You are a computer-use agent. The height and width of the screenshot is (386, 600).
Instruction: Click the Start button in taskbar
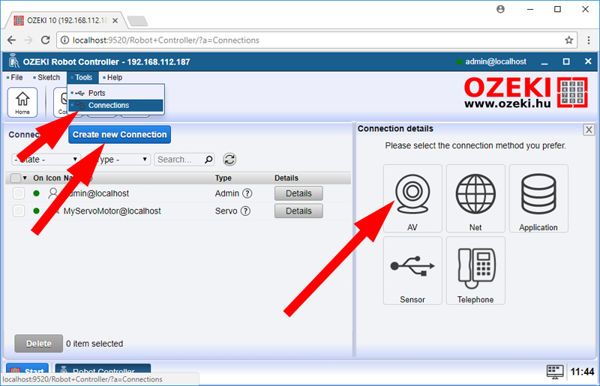[27, 370]
